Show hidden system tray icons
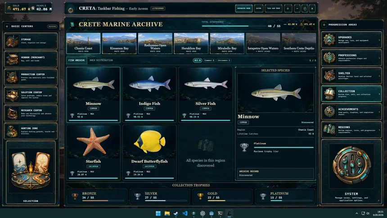Image resolution: width=387 pixels, height=218 pixels. [357, 213]
